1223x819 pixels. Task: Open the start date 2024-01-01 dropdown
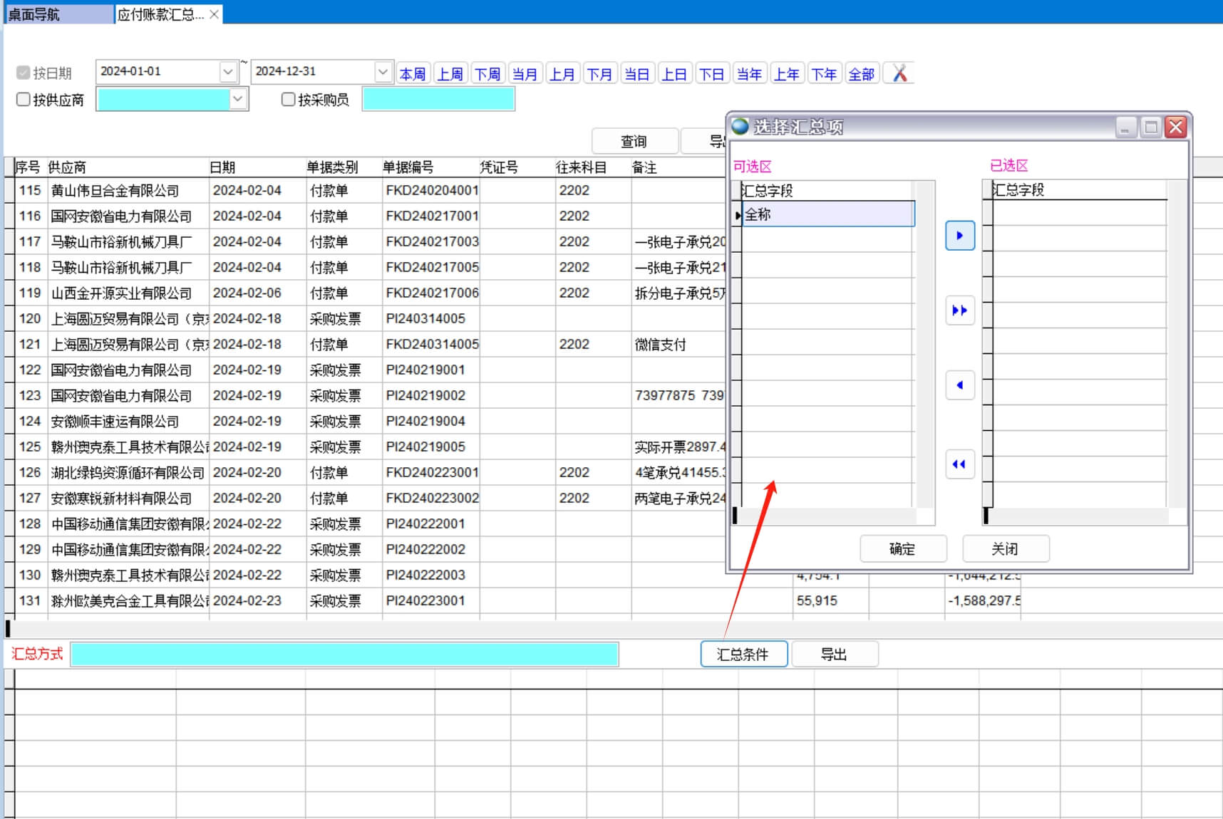(228, 72)
